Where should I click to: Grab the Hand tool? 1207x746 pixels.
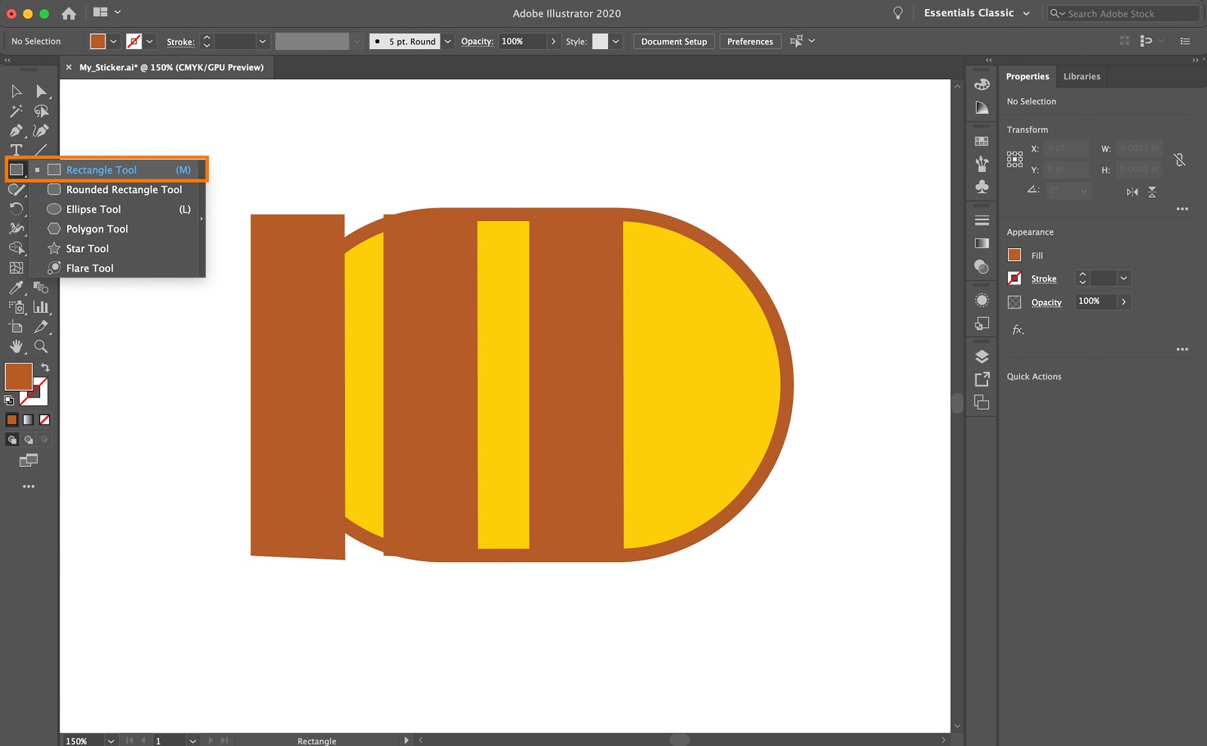point(16,346)
